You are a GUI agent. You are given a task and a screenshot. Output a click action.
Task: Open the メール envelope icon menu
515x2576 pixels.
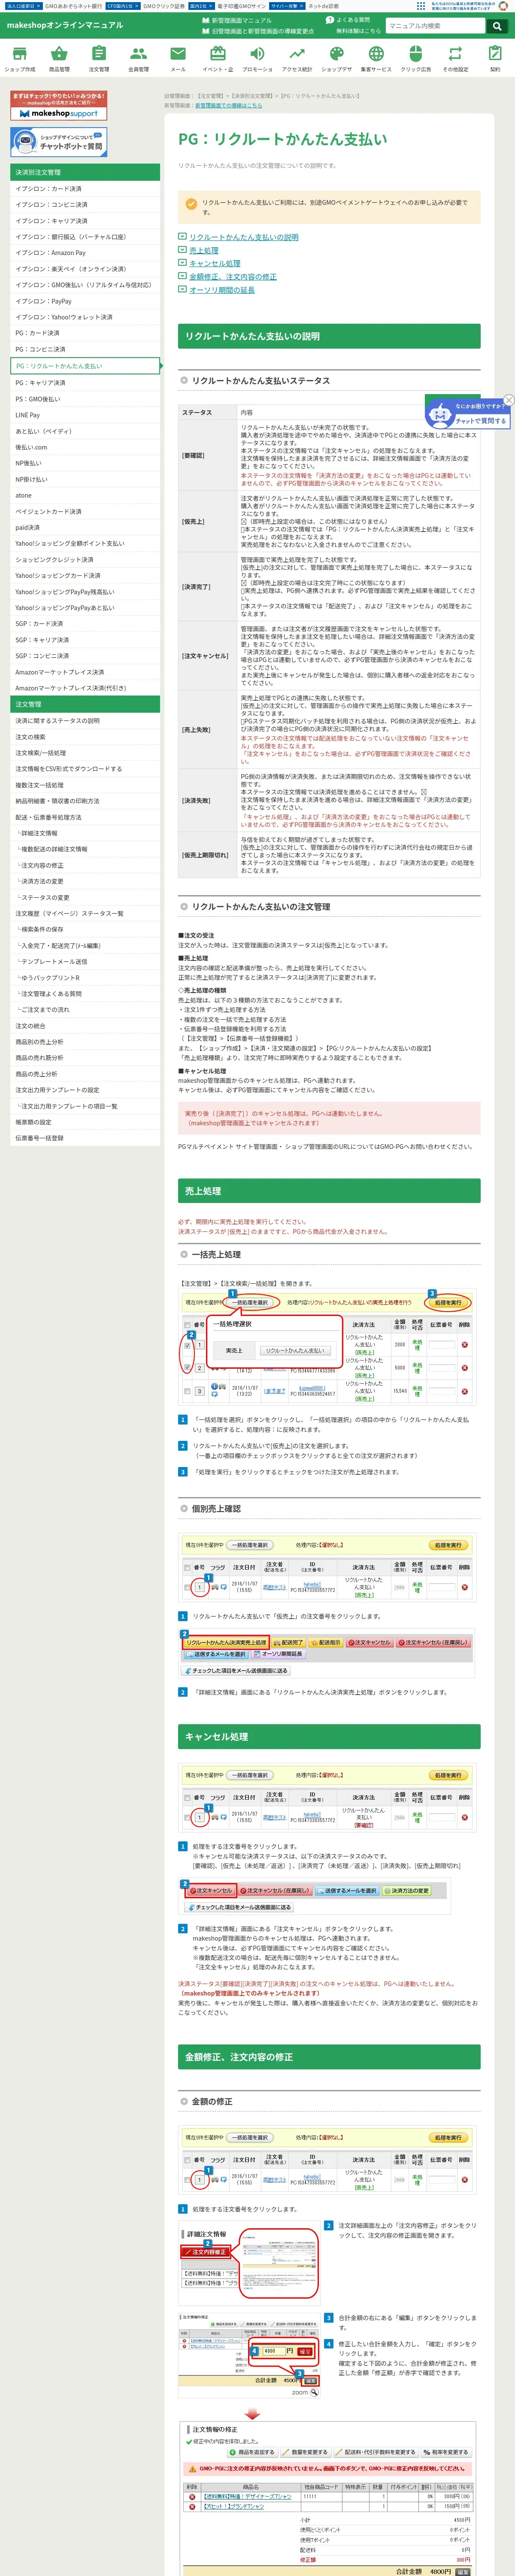point(178,59)
